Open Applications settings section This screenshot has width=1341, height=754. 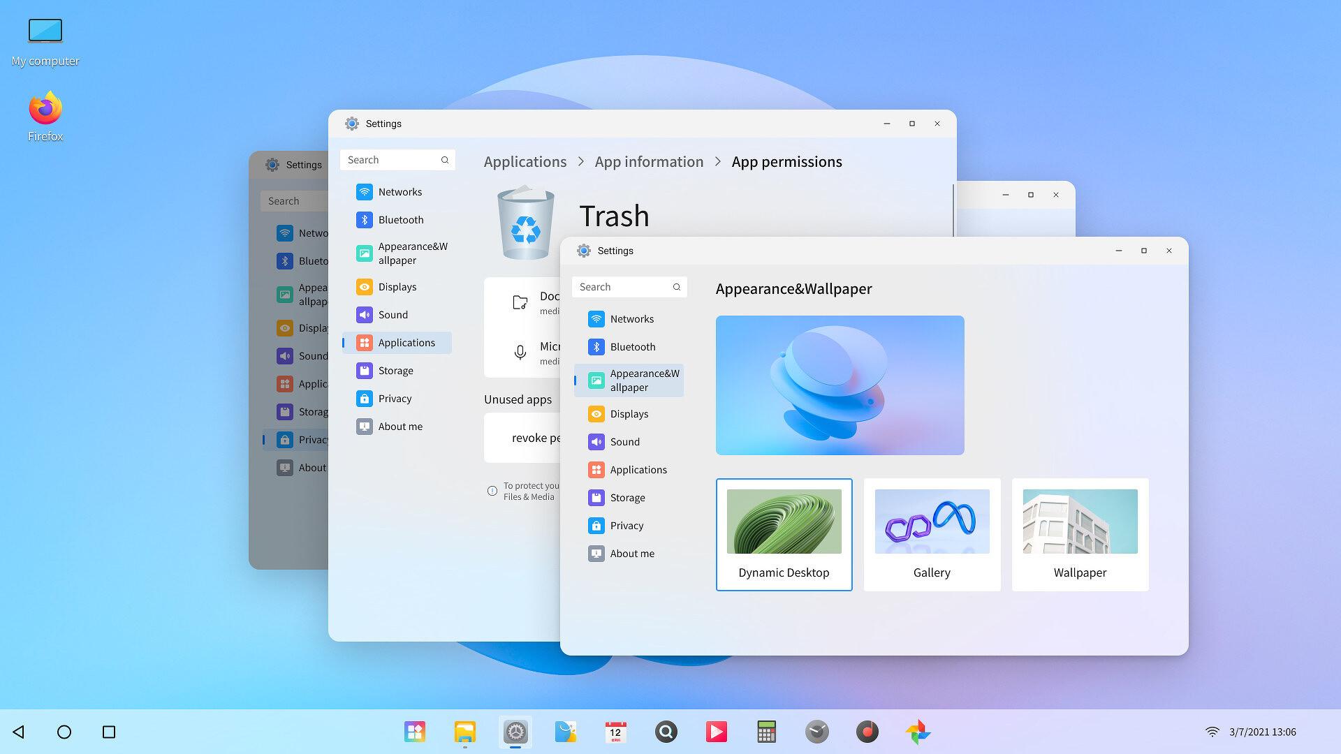638,468
